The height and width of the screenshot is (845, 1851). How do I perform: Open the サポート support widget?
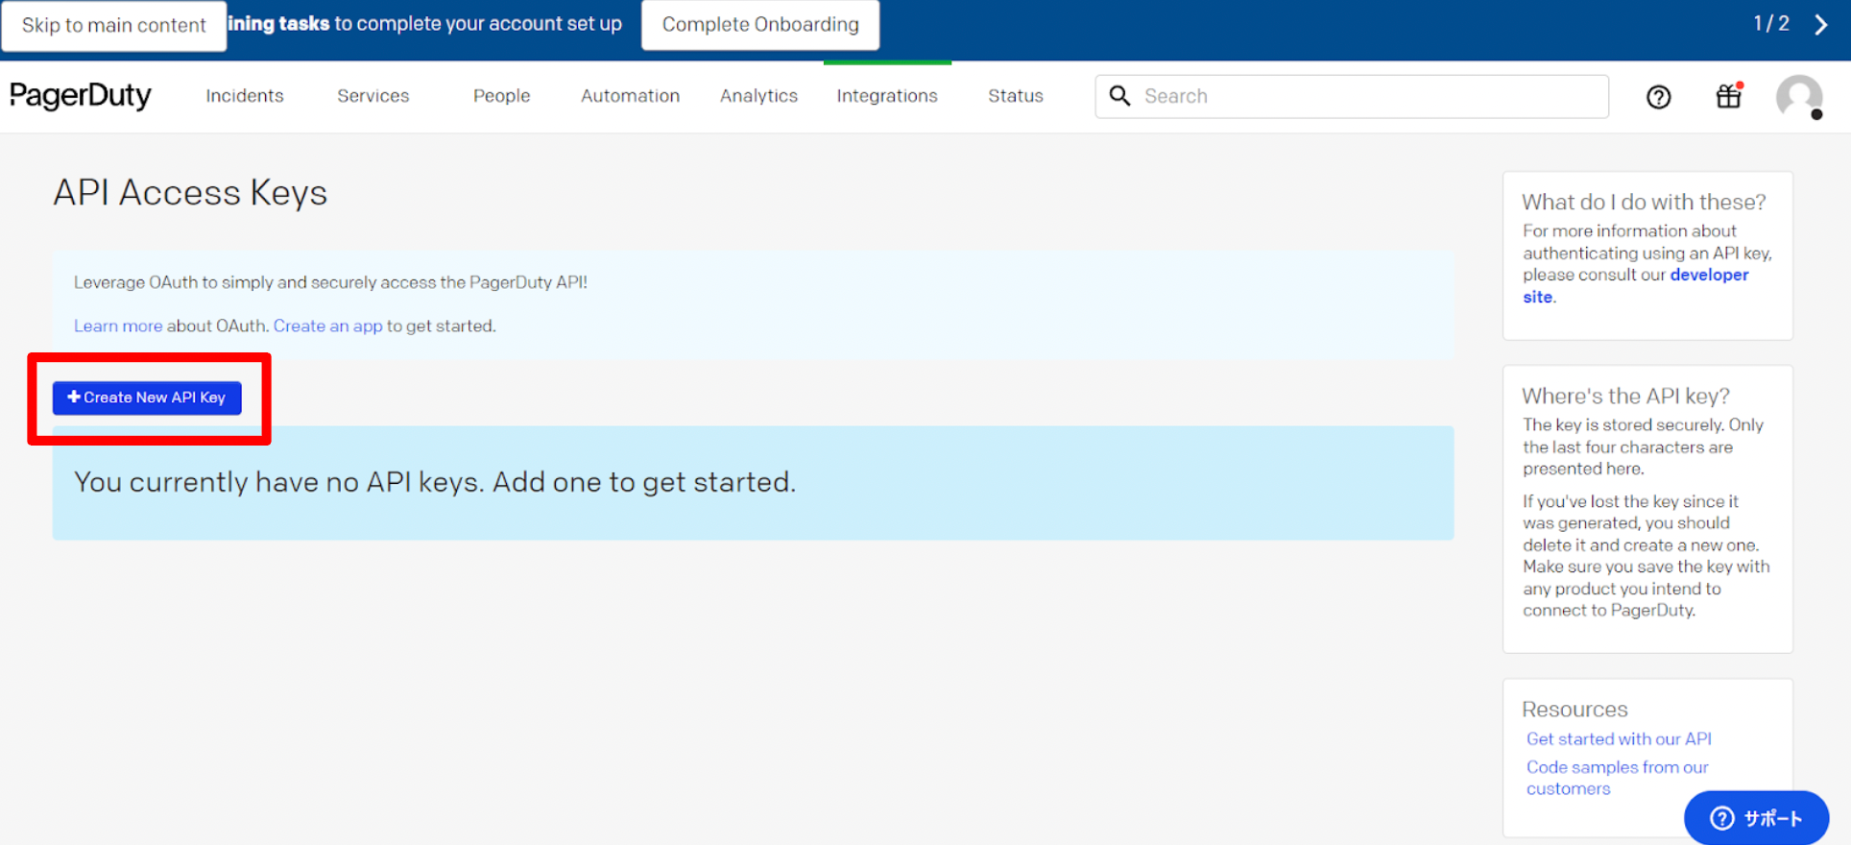click(x=1756, y=818)
